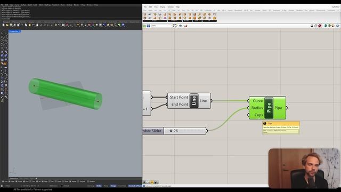The width and height of the screenshot is (341, 192).
Task: Open the Surface menu in Rhino
Action: coord(23,5)
